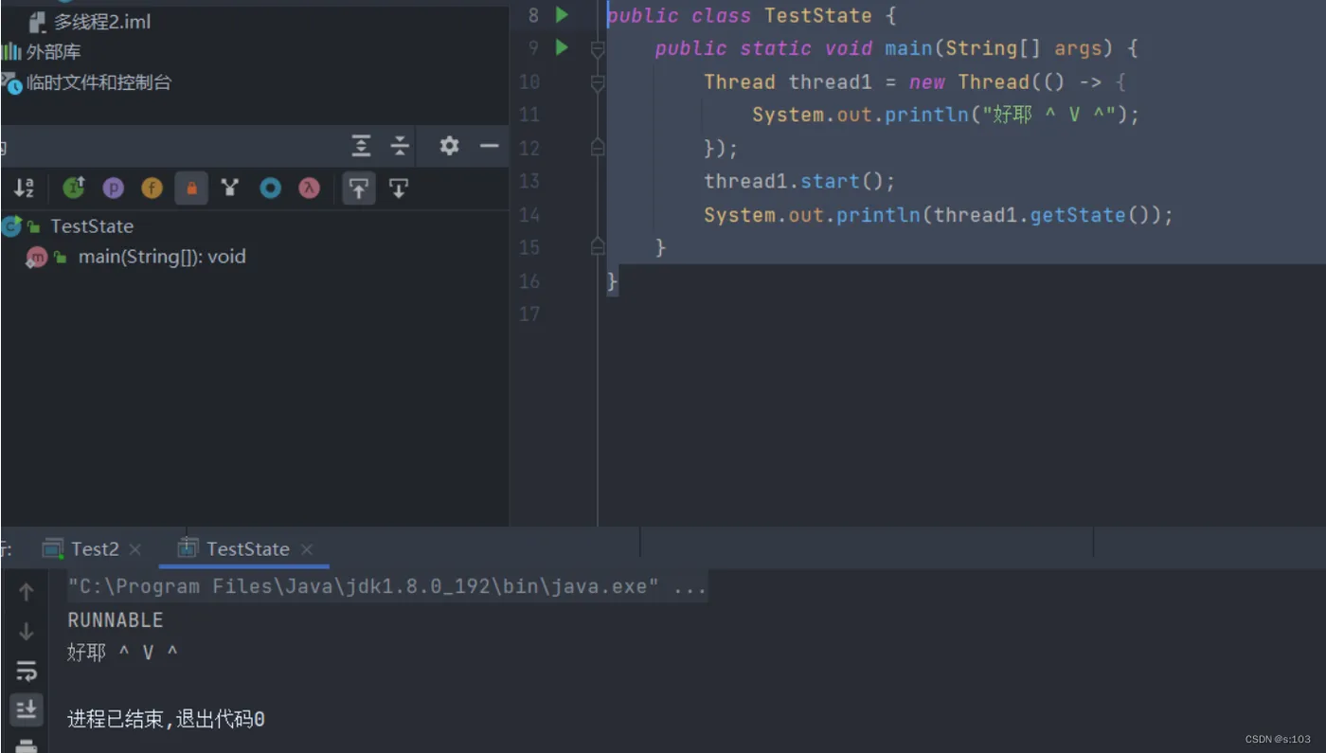Toggle show anonymous classes blue circle icon

tap(271, 188)
